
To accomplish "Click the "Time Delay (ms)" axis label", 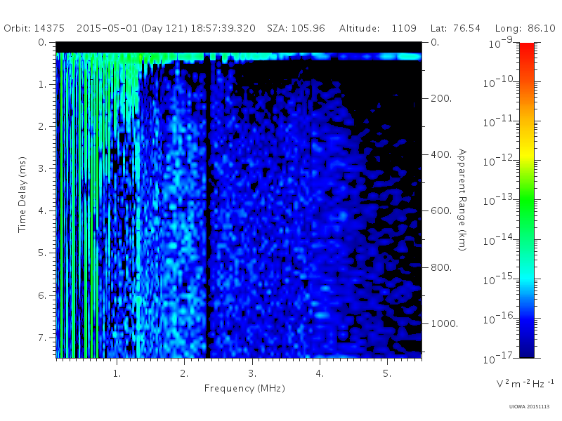I will tap(22, 194).
